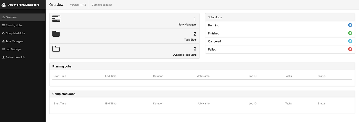Click Job Name header in Running Jobs table
The image size is (359, 122).
click(203, 76)
